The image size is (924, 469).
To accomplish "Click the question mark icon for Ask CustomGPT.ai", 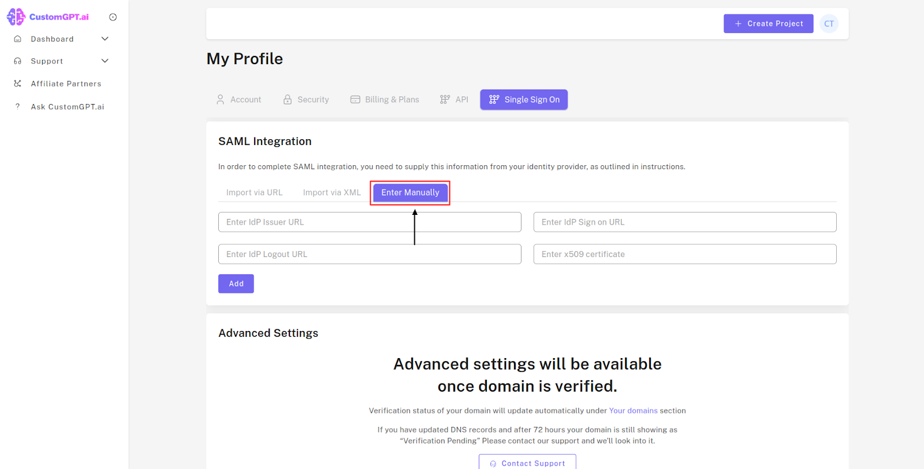I will coord(18,106).
